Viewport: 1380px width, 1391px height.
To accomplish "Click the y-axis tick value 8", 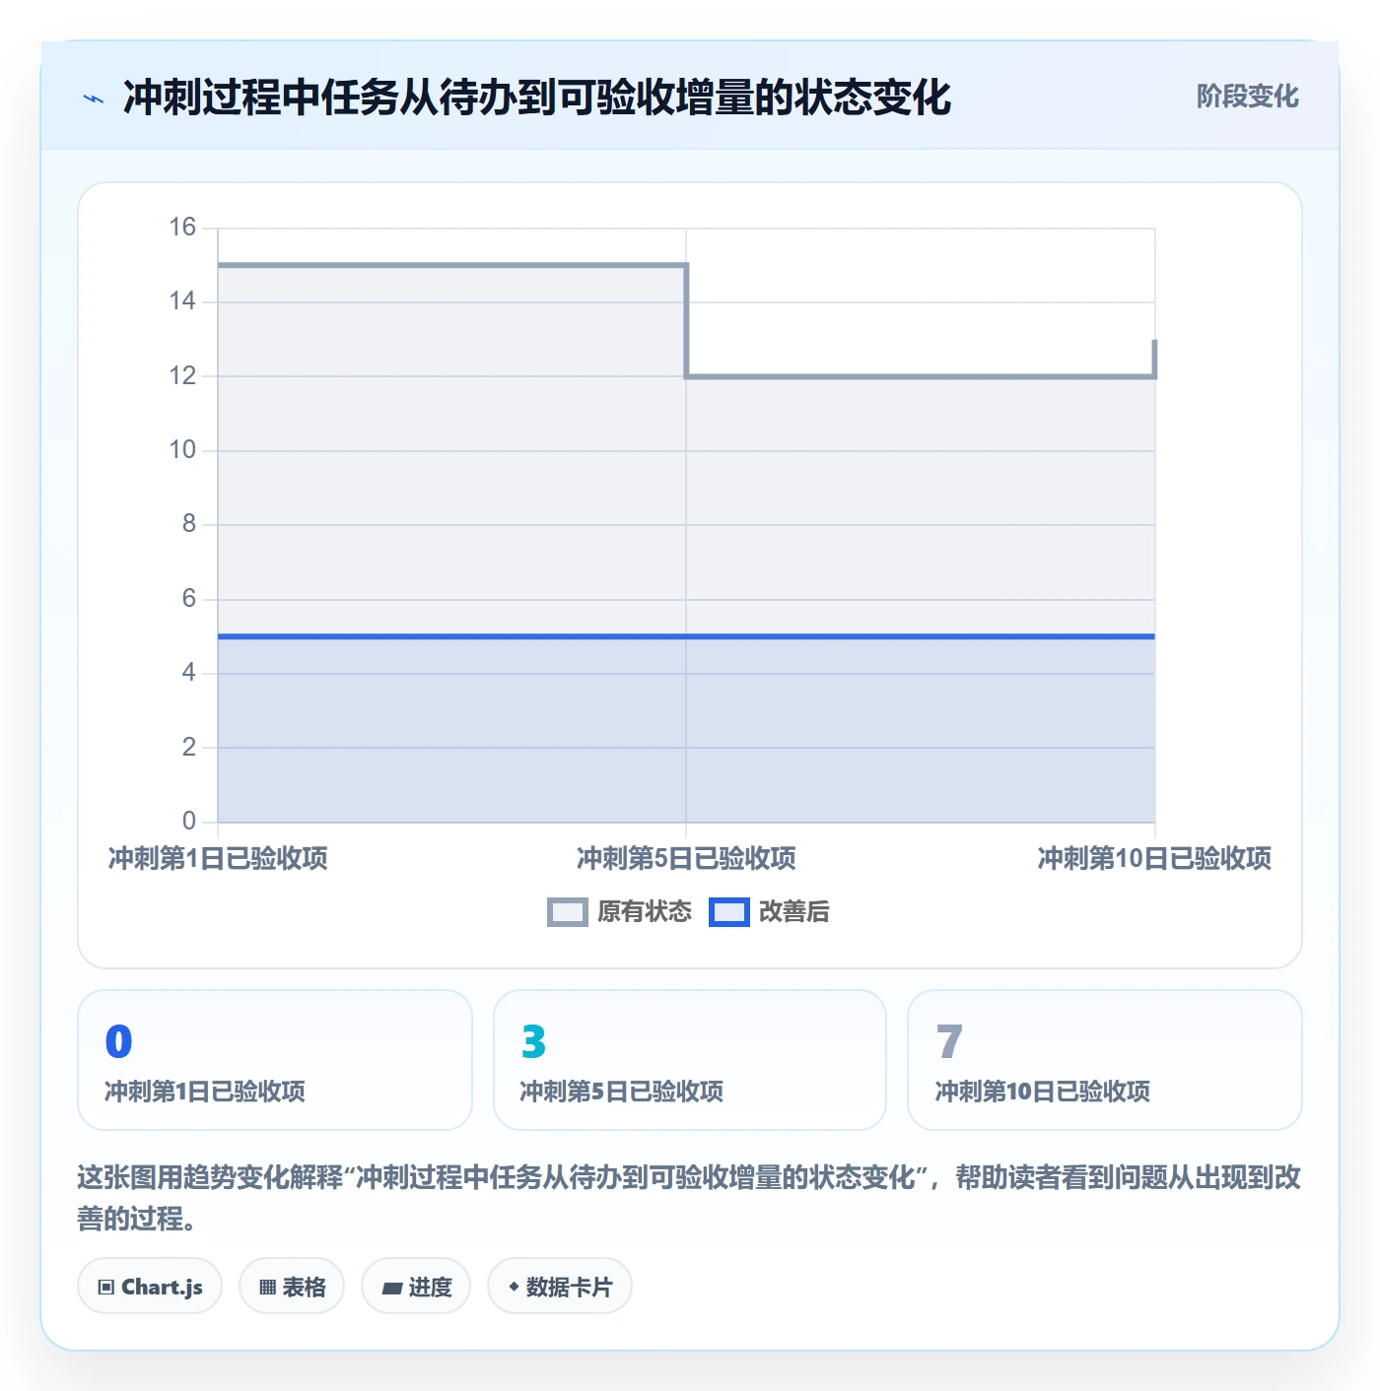I will pos(189,524).
